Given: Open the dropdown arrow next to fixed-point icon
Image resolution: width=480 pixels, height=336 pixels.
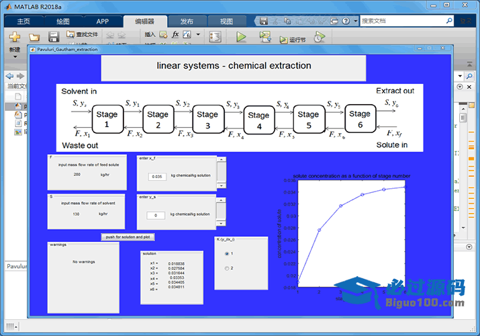Looking at the screenshot, I should click(198, 34).
